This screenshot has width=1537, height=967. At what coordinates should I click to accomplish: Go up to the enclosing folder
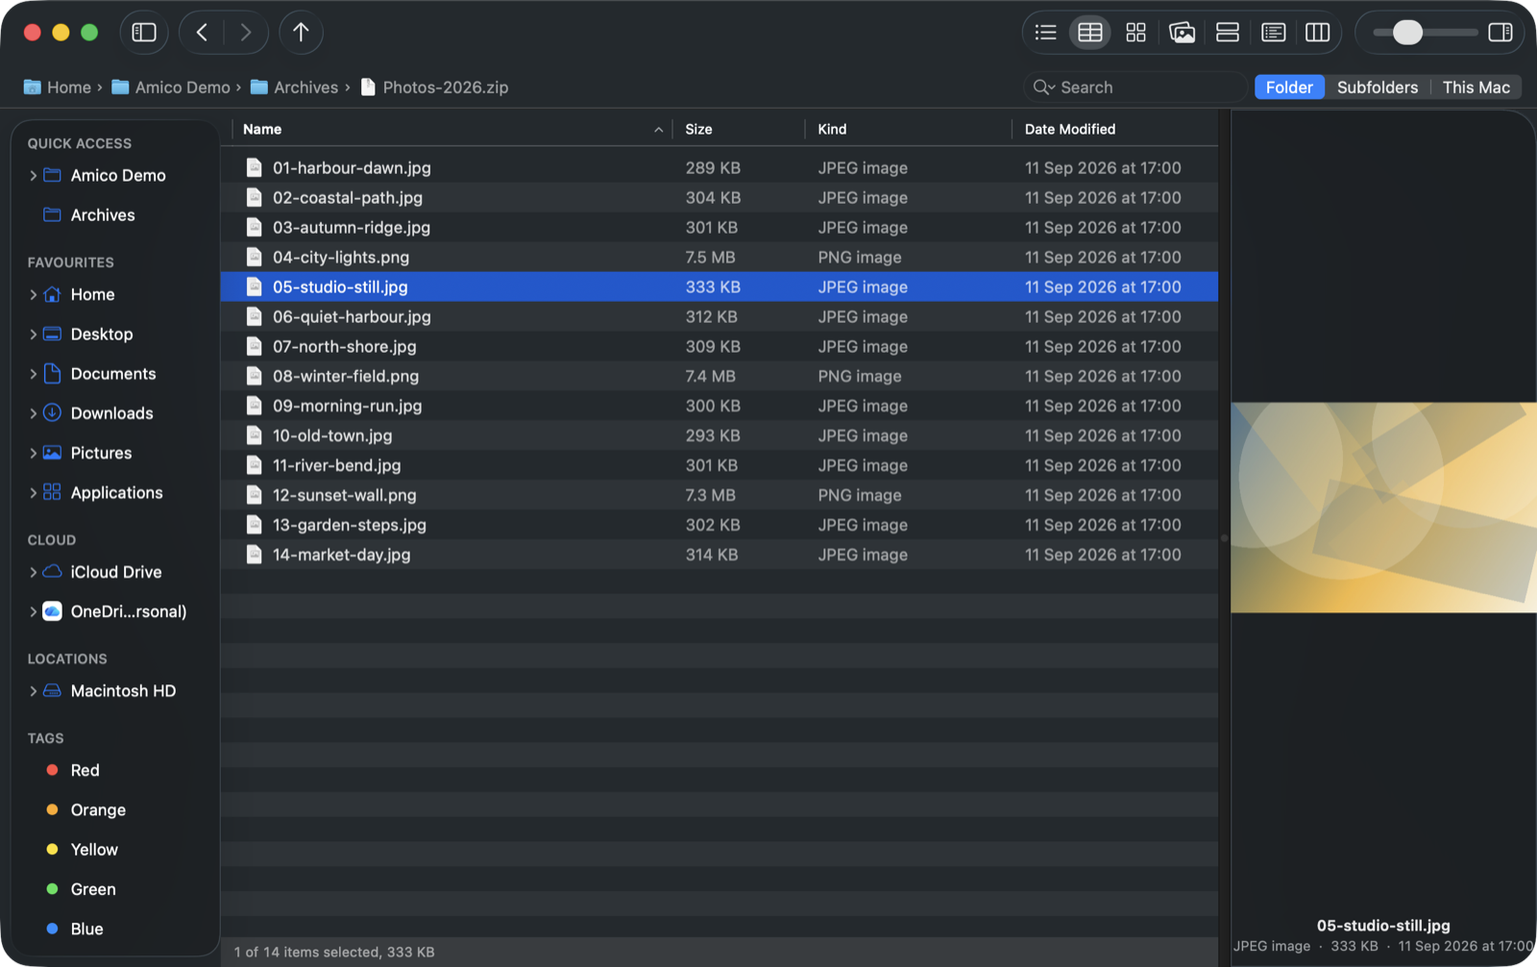point(301,33)
